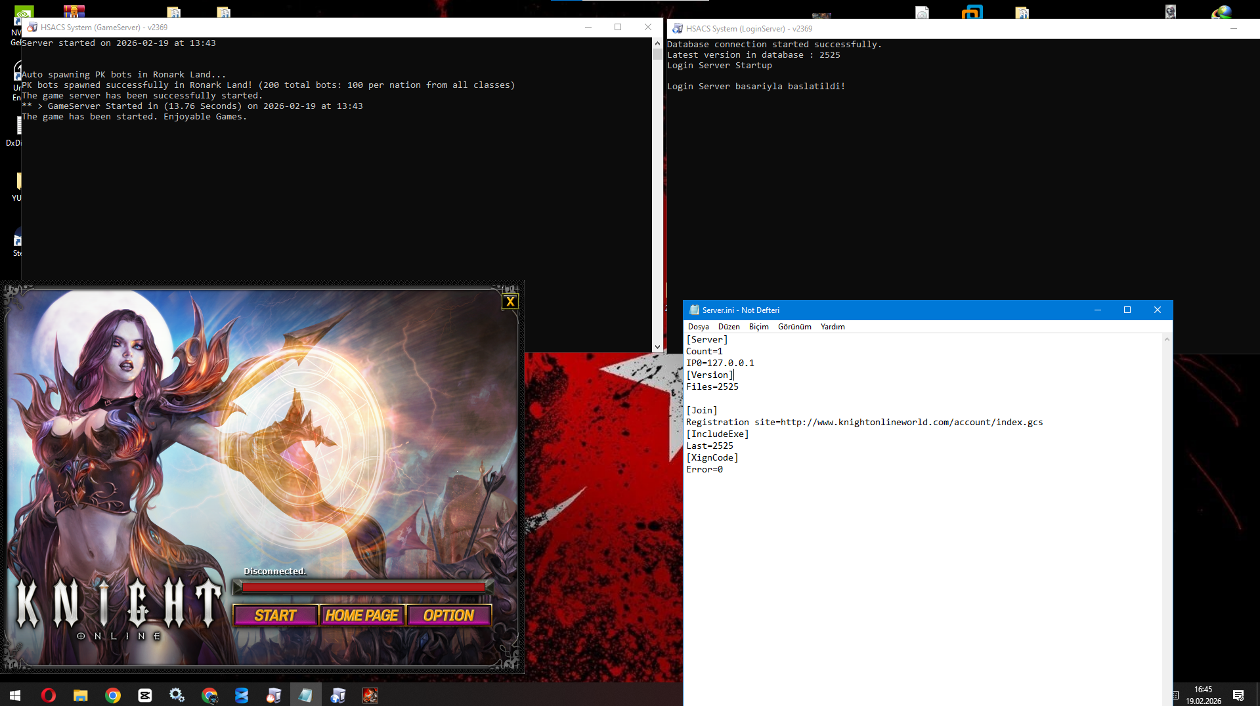The width and height of the screenshot is (1260, 706).
Task: Open the CapCut taskbar icon
Action: click(145, 695)
